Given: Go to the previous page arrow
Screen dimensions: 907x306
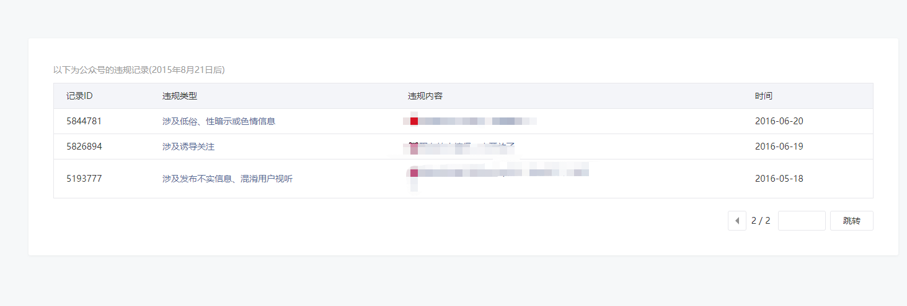Looking at the screenshot, I should click(737, 221).
